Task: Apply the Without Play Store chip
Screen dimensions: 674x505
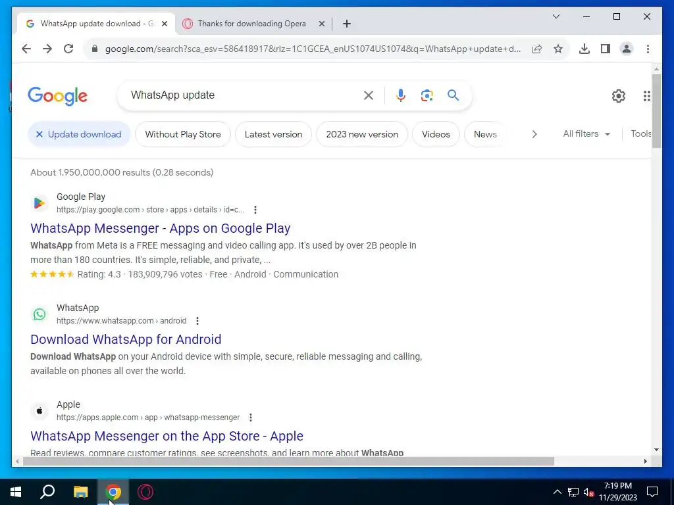Action: [183, 134]
